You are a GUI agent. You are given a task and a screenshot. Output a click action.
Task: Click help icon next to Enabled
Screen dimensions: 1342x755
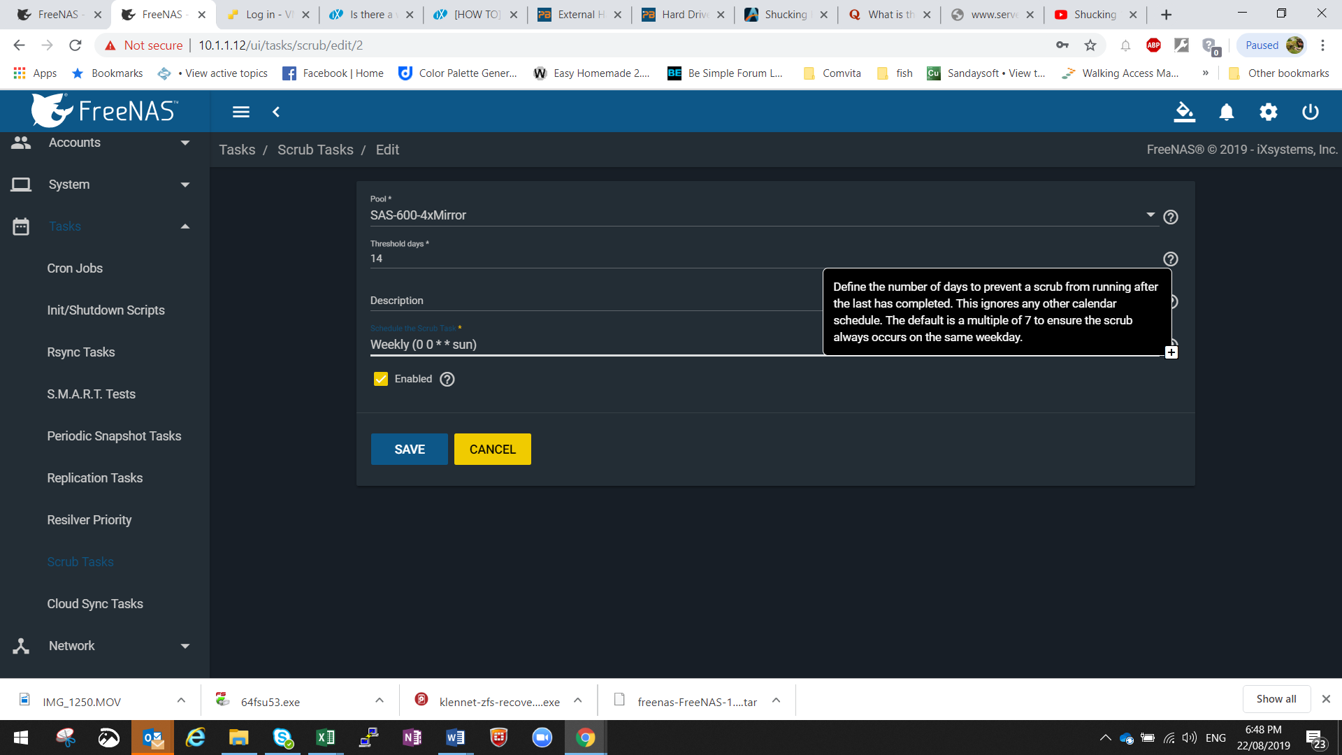(x=447, y=379)
